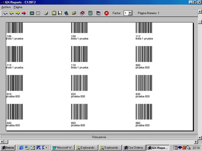Select barcode labeled 800
202x151 pixels.
pyautogui.click(x=144, y=54)
